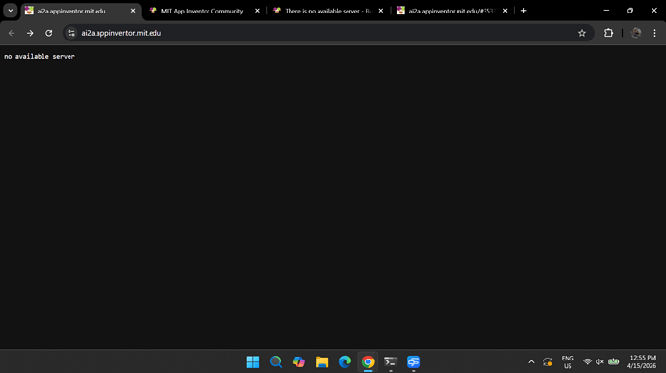Open the Terminal taskbar icon
Image resolution: width=666 pixels, height=373 pixels.
click(x=391, y=362)
